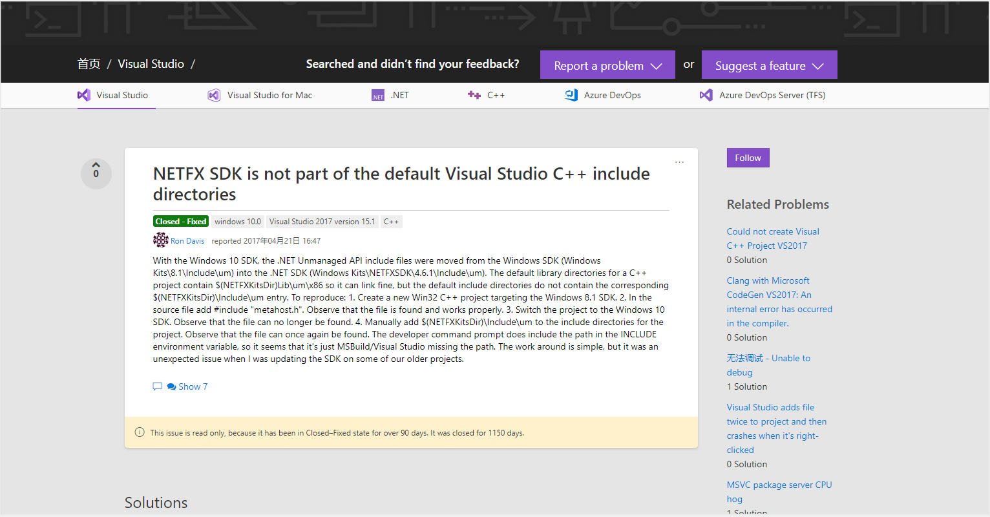Switch to the .NET tab

390,95
